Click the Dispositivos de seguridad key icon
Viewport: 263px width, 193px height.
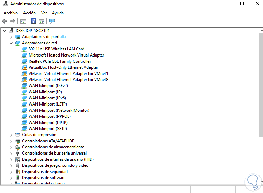click(18, 172)
